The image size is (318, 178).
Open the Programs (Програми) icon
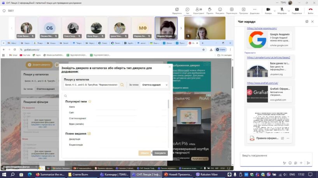click(243, 10)
